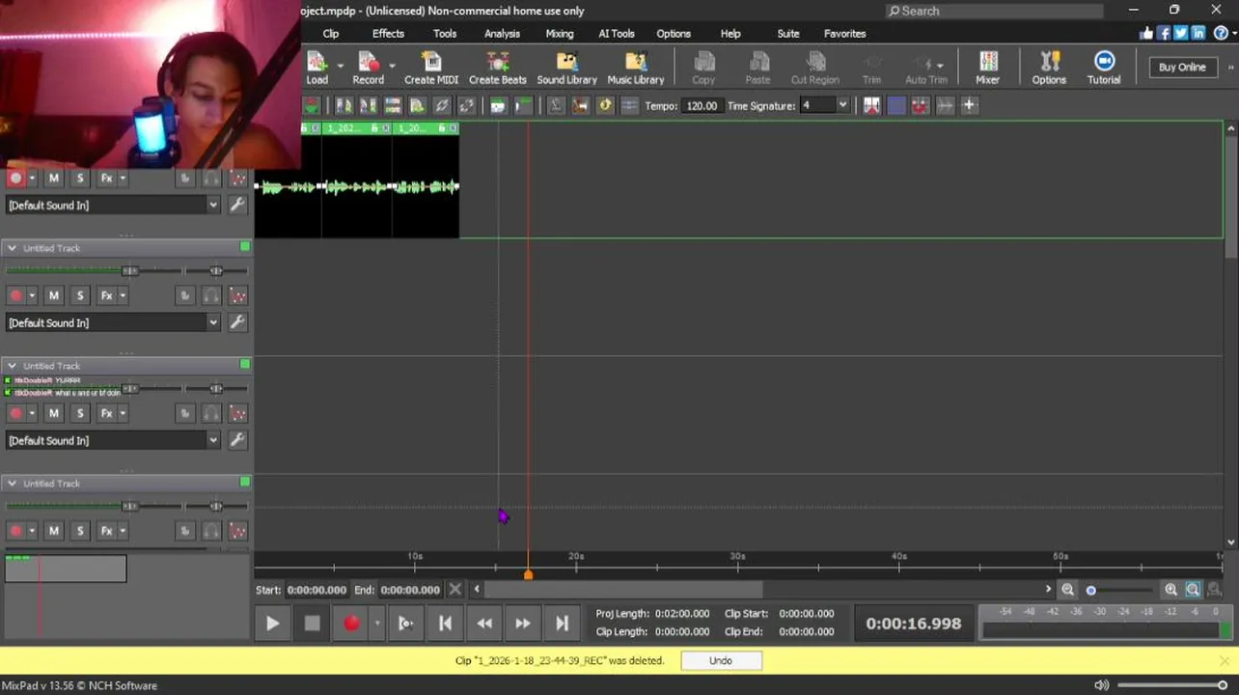
Task: Open the Create MIDI tool
Action: click(x=430, y=67)
